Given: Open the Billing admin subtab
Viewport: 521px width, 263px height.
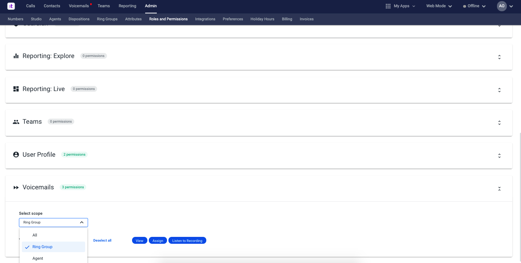Looking at the screenshot, I should [287, 19].
